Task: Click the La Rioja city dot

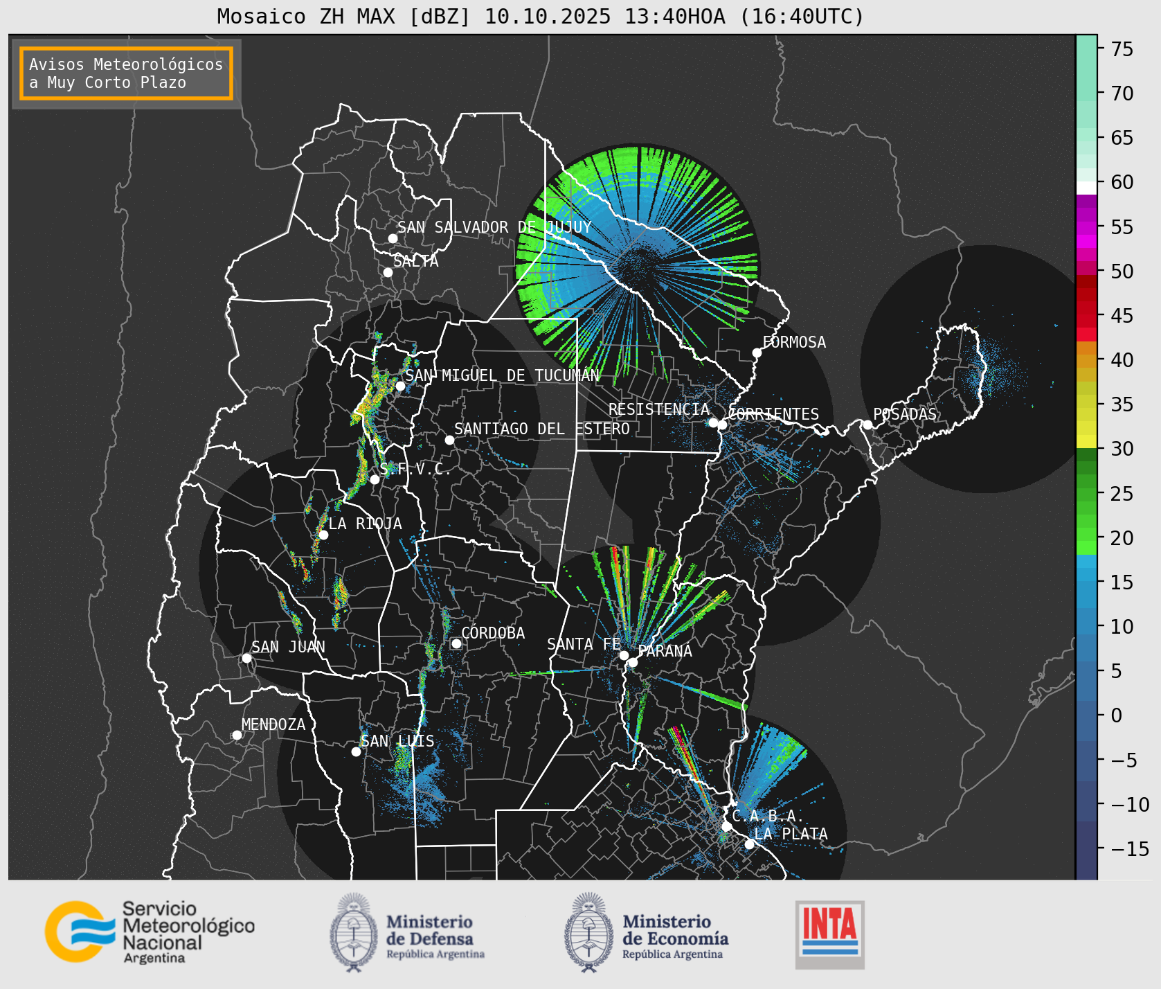Action: (323, 535)
